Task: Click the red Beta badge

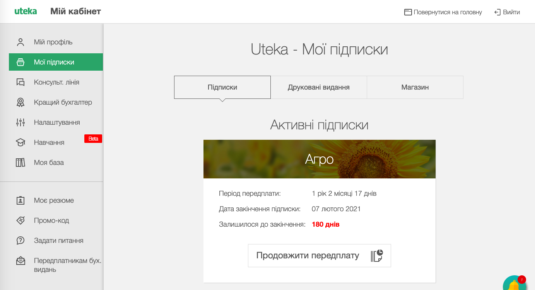Action: coord(93,139)
